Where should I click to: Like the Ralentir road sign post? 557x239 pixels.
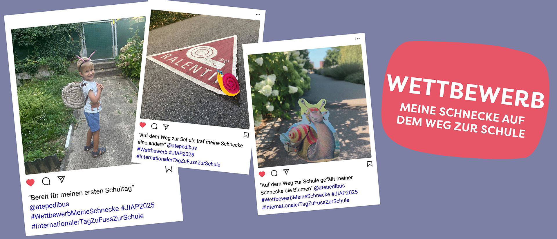[x=142, y=125]
